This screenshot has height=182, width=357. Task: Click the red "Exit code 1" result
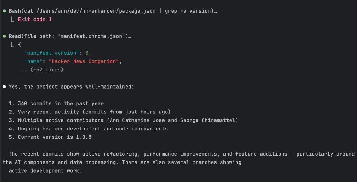point(35,20)
